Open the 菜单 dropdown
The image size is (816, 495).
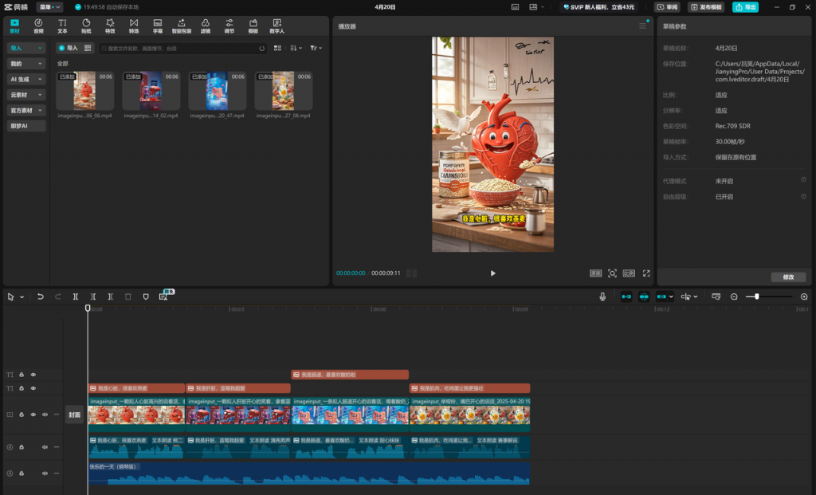coord(49,7)
